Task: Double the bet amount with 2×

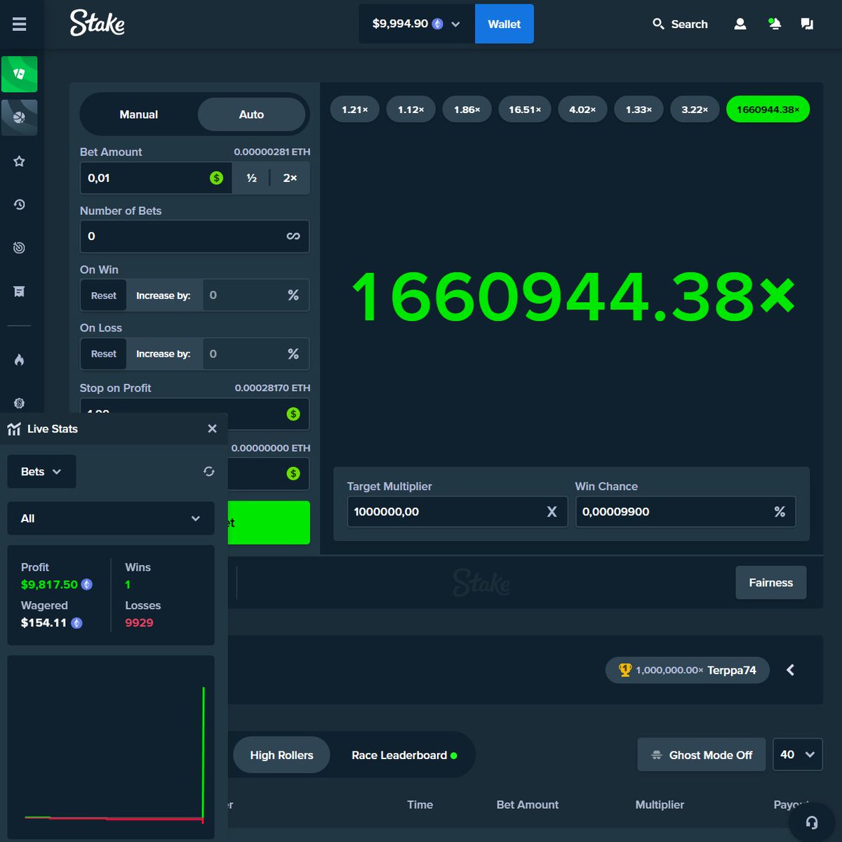Action: [290, 178]
